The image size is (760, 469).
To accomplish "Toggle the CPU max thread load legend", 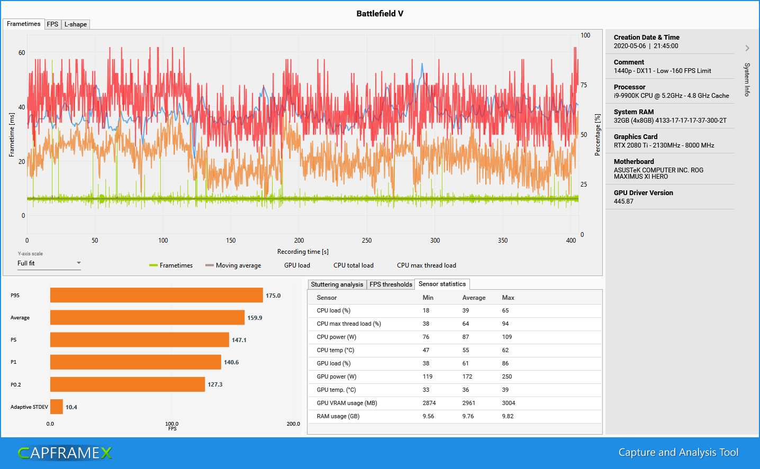I will tap(427, 265).
